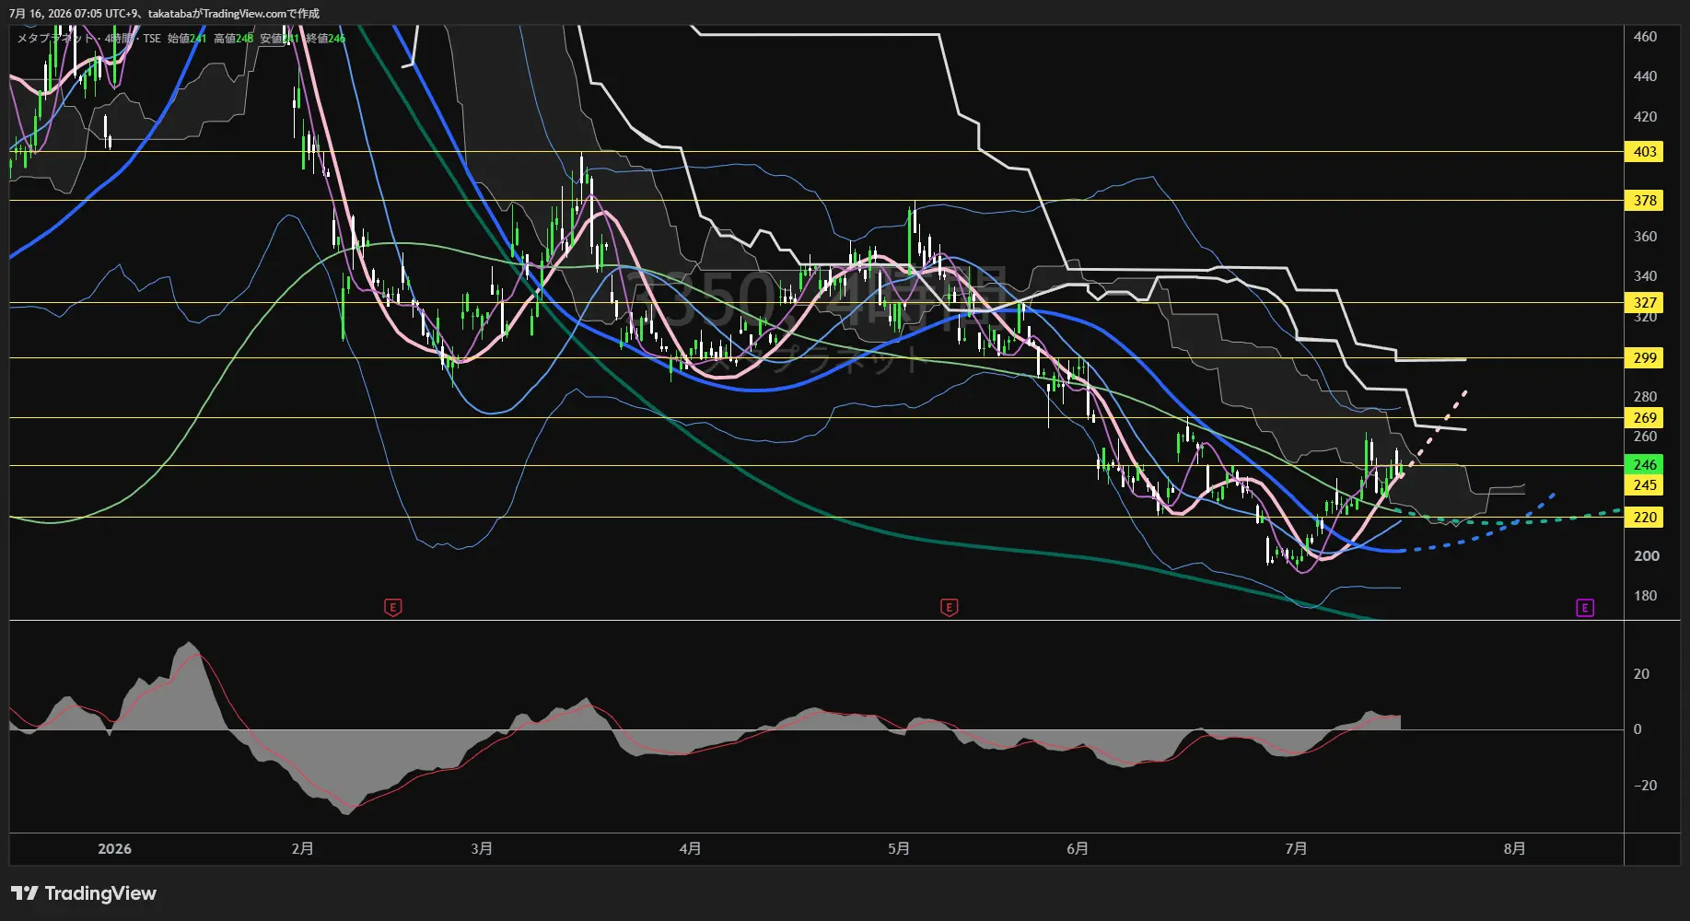Click the 6月 label on time axis
Viewport: 1690px width, 921px height.
tap(1078, 849)
